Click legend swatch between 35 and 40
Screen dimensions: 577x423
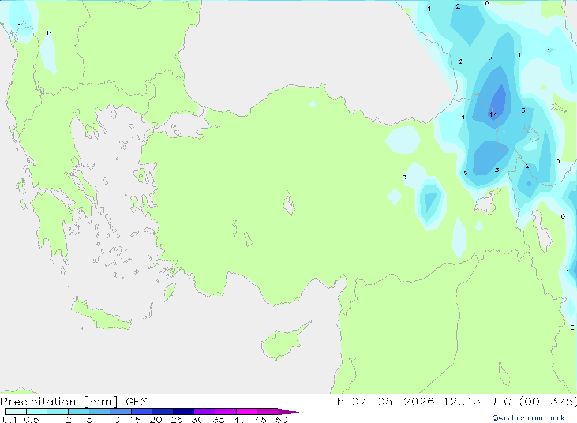[x=225, y=411]
